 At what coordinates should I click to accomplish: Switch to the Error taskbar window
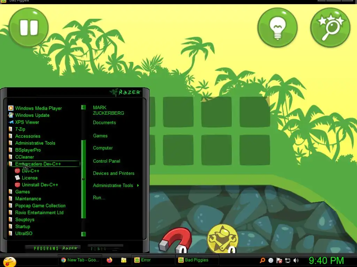point(153,260)
